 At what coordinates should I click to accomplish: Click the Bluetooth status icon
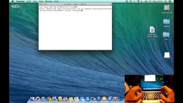(x=134, y=1)
